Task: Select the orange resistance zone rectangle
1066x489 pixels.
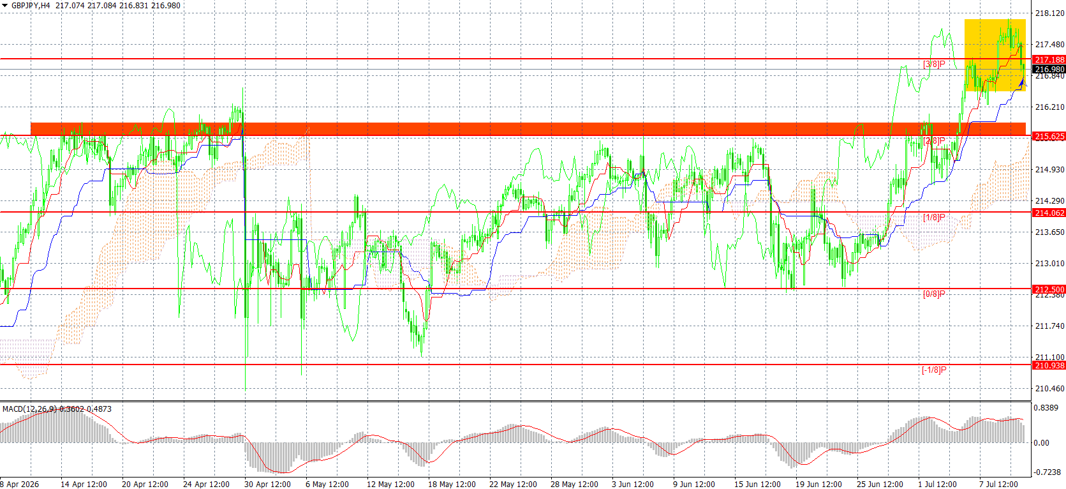Action: tap(528, 129)
